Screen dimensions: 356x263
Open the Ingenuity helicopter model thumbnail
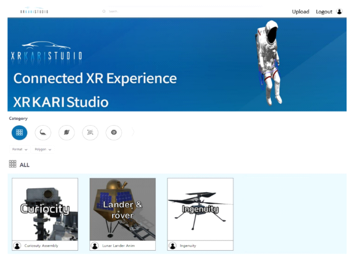click(x=200, y=209)
